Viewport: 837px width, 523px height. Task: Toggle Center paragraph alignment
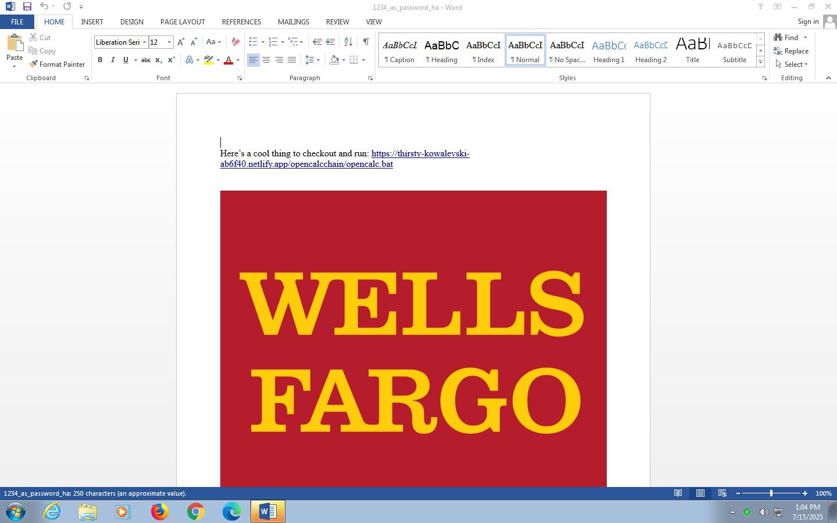click(x=266, y=60)
